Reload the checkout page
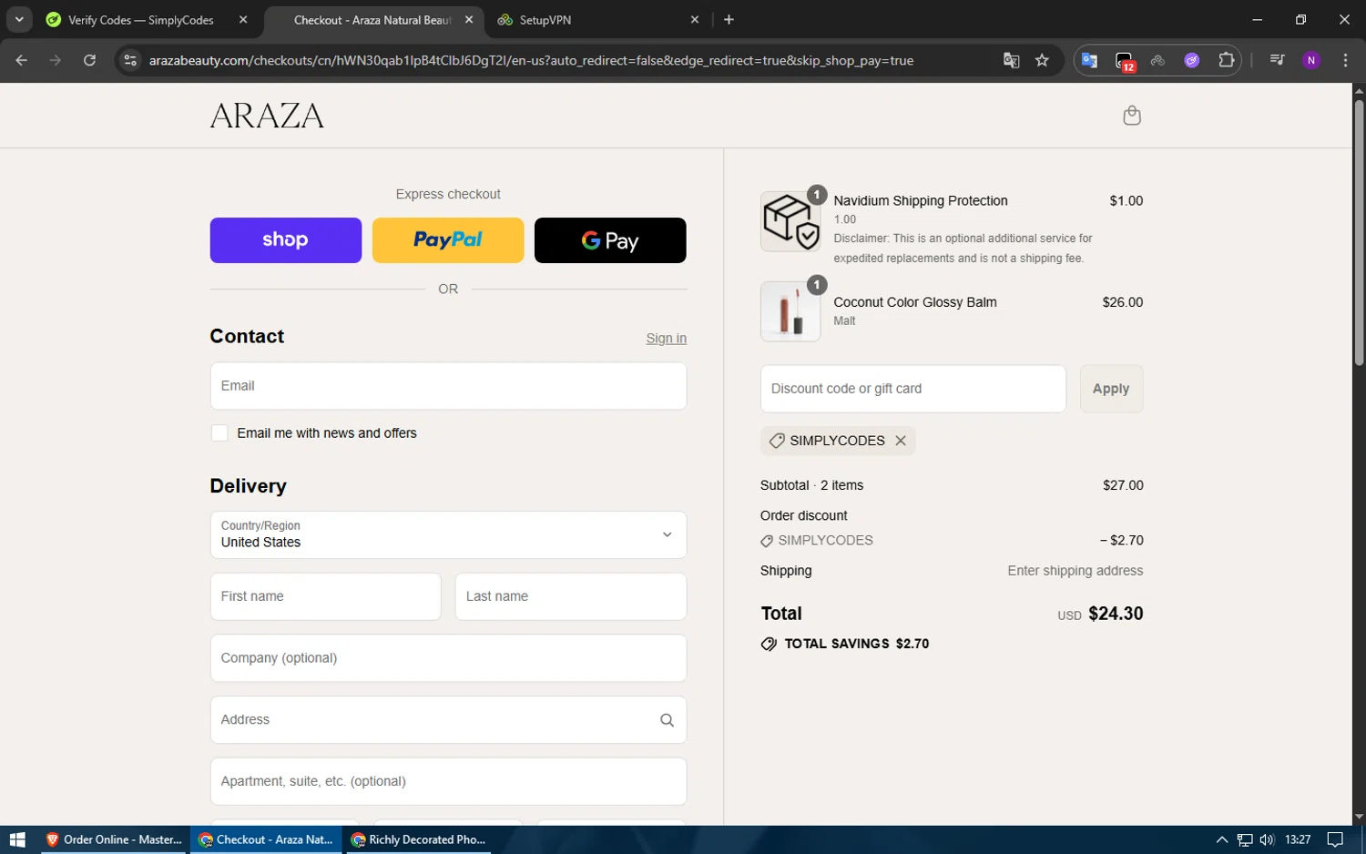Screen dimensions: 1366x854 [x=89, y=60]
